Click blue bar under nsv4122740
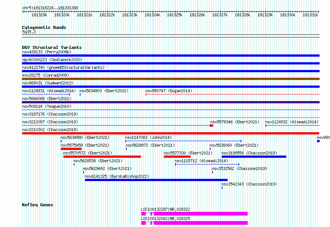This screenshot has height=227, width=330. 171,71
